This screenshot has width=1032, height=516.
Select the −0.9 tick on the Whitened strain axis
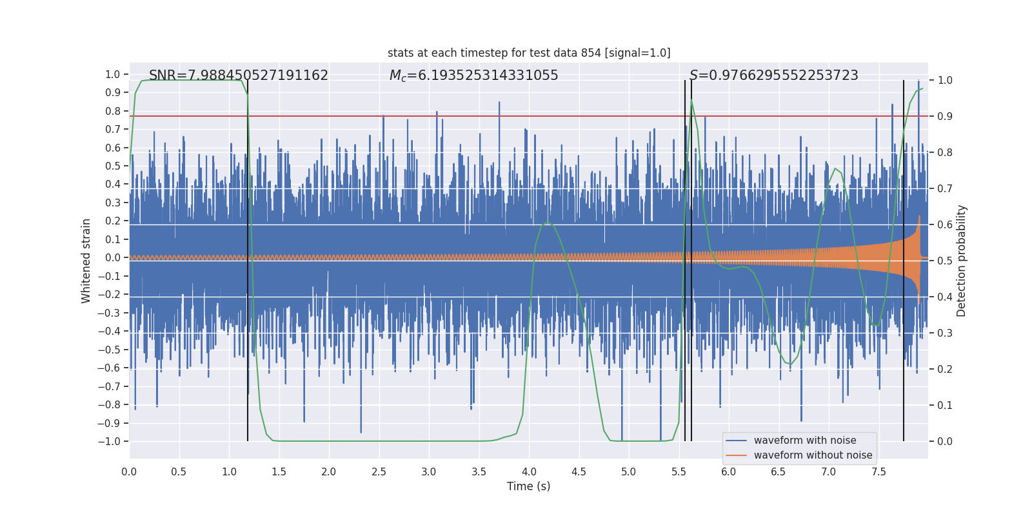point(109,423)
